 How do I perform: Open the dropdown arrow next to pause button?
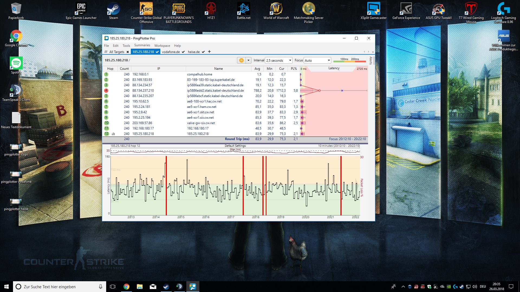pos(248,60)
